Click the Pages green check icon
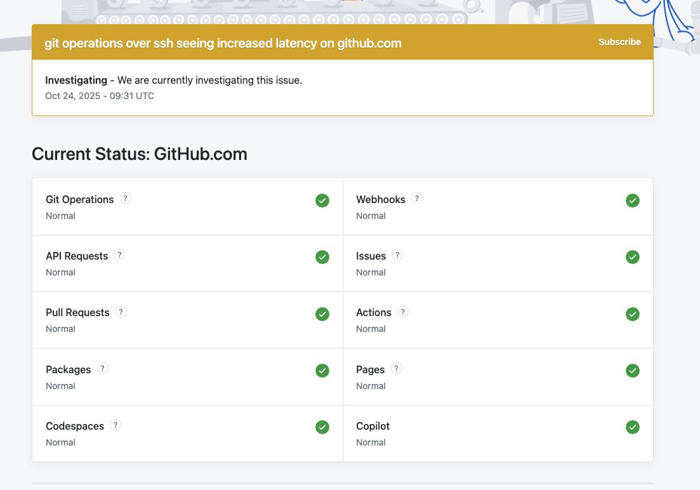 (633, 371)
